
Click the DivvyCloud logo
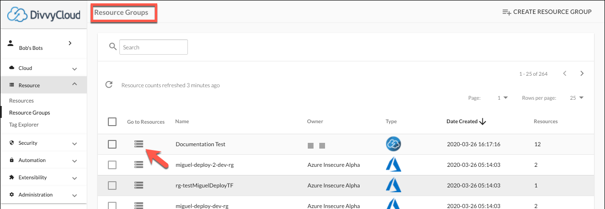point(43,14)
